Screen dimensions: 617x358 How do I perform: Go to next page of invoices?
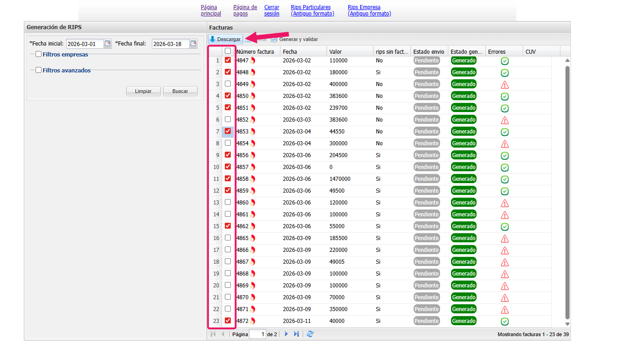(x=286, y=334)
